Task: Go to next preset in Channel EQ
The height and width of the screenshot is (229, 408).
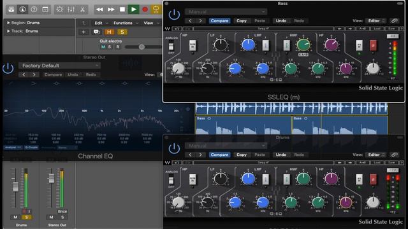Action: point(34,74)
